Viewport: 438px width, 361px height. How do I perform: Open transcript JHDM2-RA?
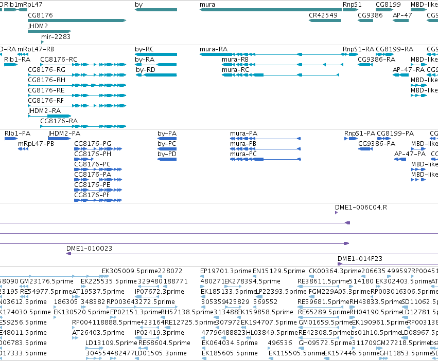click(x=44, y=111)
